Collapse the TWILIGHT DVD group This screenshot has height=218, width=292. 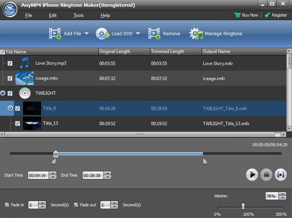click(x=3, y=93)
